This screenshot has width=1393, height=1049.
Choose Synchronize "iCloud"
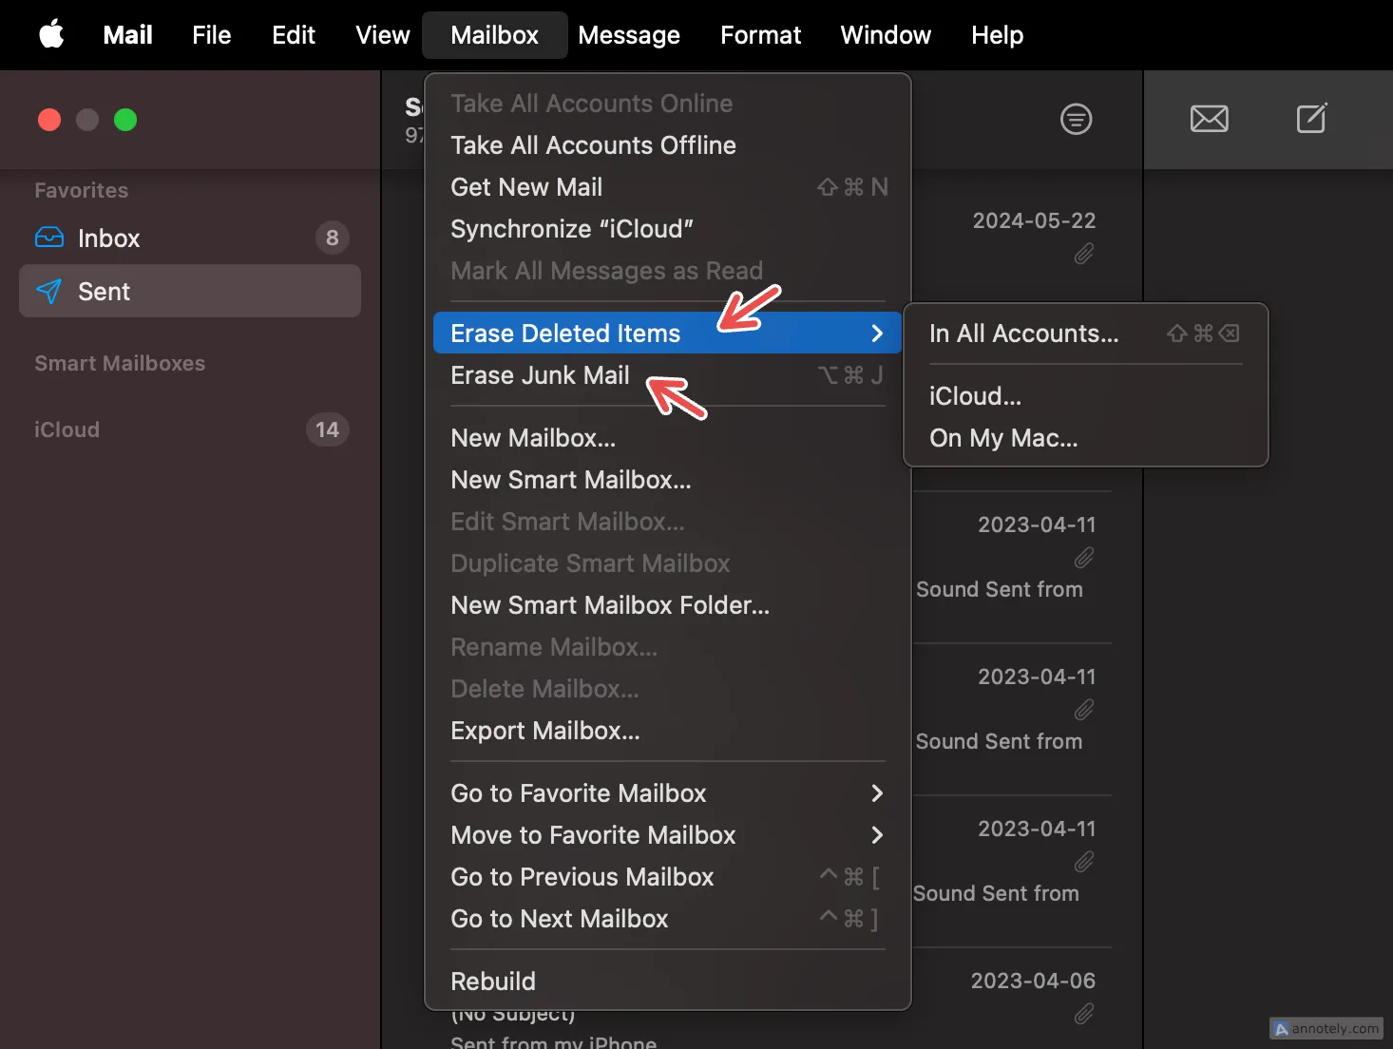click(667, 229)
